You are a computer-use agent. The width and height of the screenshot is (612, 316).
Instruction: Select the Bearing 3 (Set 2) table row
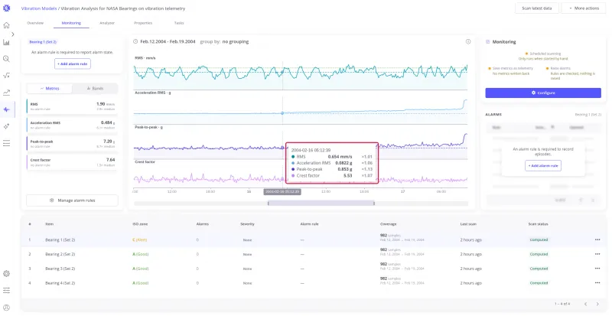tap(314, 269)
